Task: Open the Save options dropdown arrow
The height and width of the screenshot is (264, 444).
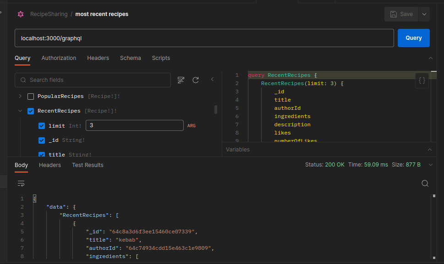Action: pyautogui.click(x=424, y=14)
